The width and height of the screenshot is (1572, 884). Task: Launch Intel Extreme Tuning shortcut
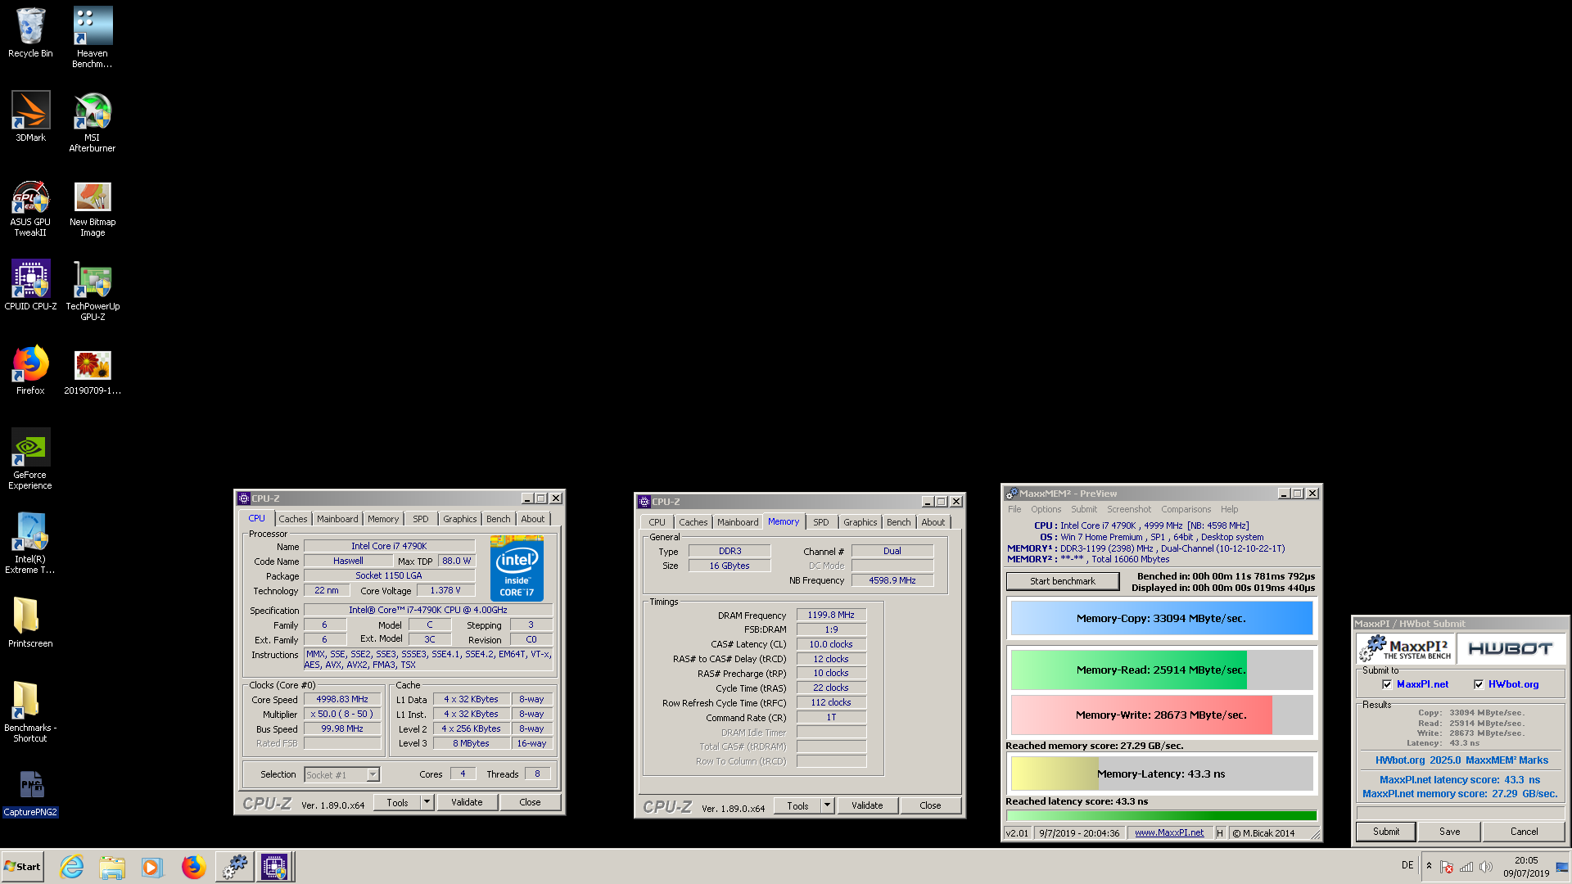coord(30,543)
